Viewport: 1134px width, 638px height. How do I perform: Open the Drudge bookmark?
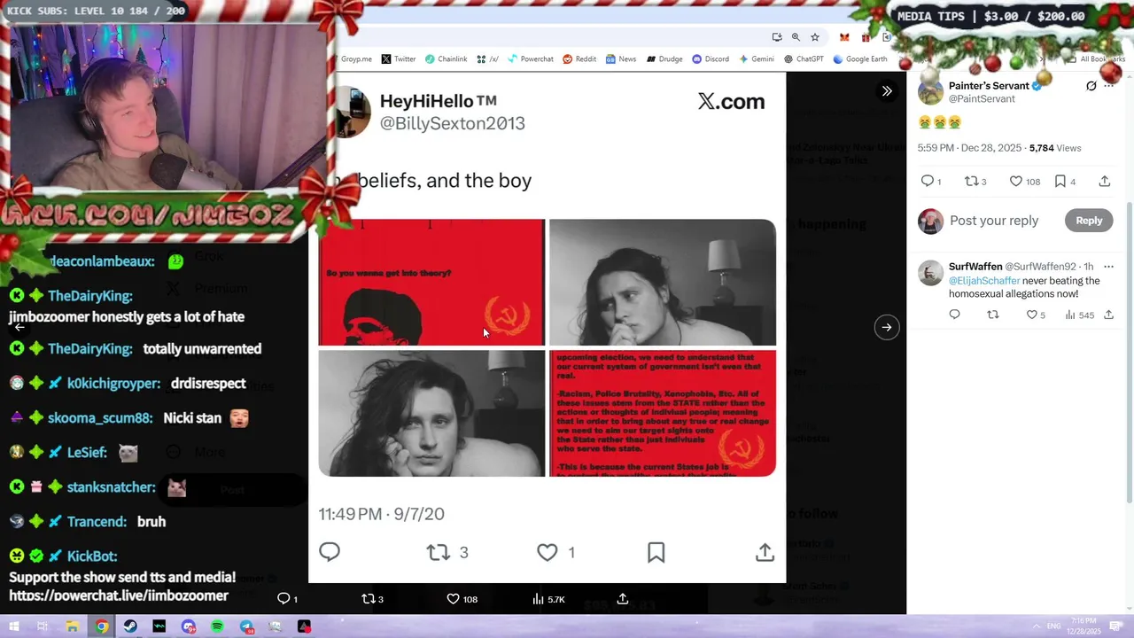[664, 59]
